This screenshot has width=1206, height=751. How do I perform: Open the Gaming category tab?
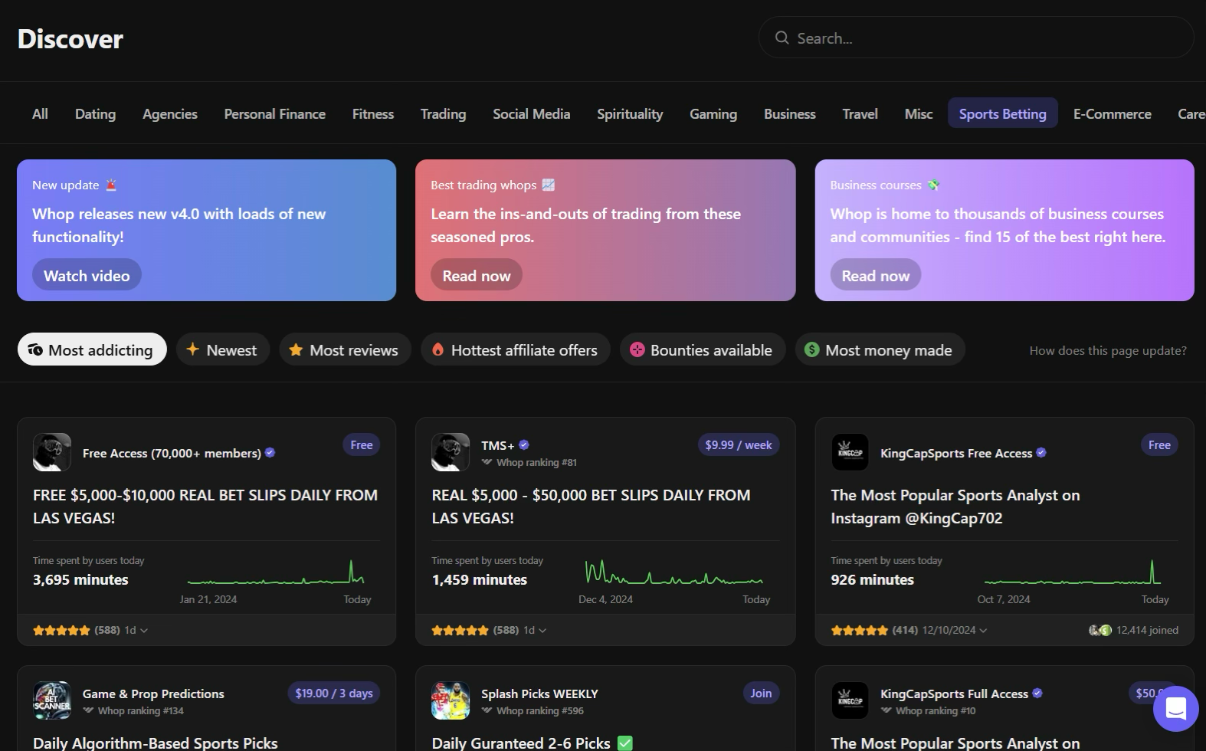coord(713,113)
